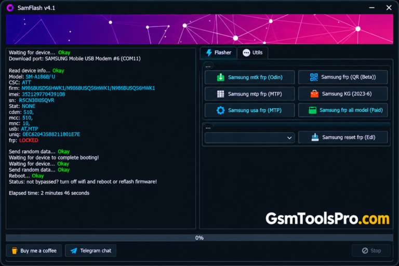Screen dimensions: 399x266
Task: Click the download tray icon on Samsung reset frp
Action: 315,137
